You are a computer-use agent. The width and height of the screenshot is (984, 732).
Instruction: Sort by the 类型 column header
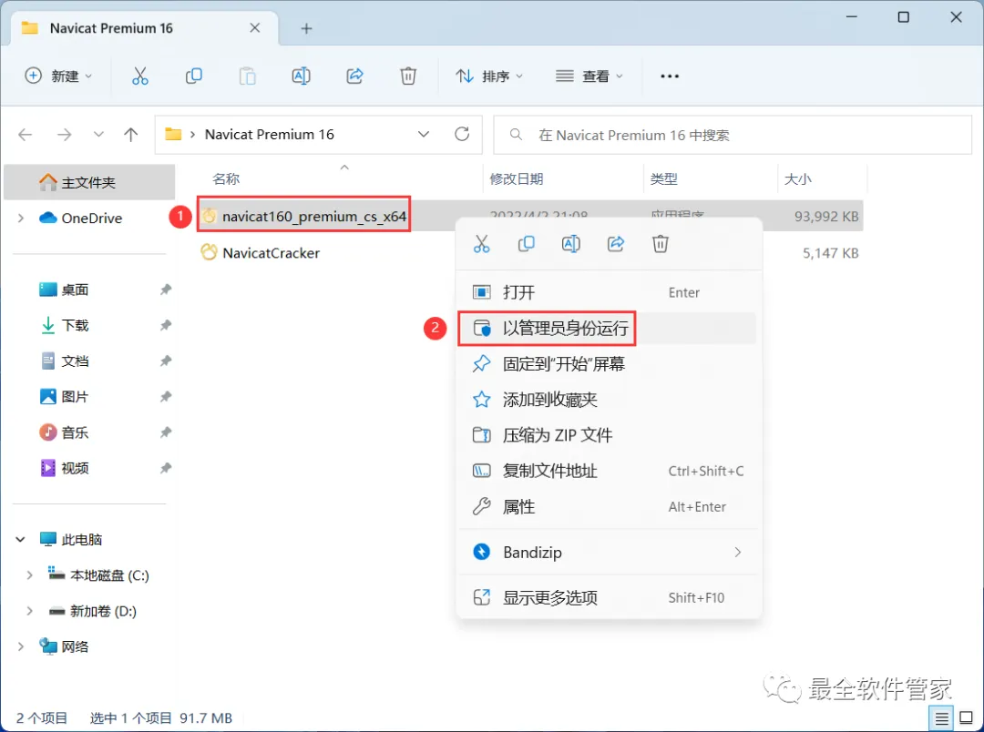[663, 179]
